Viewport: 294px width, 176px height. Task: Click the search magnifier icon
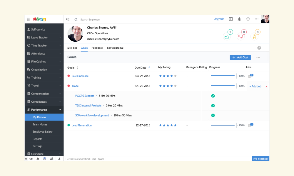[76, 19]
